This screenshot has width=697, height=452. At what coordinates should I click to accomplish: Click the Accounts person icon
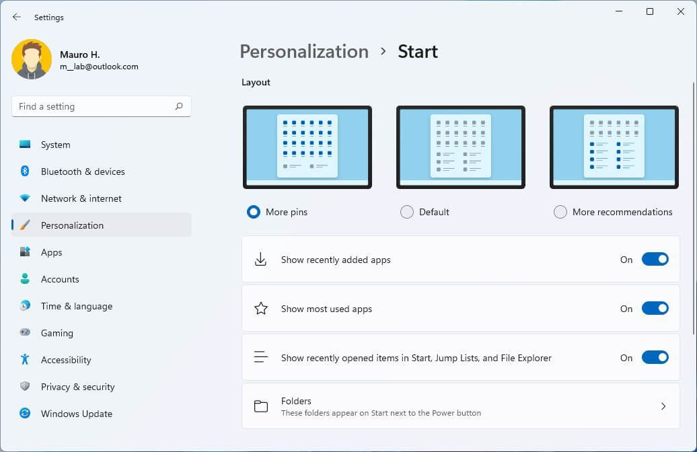[25, 279]
